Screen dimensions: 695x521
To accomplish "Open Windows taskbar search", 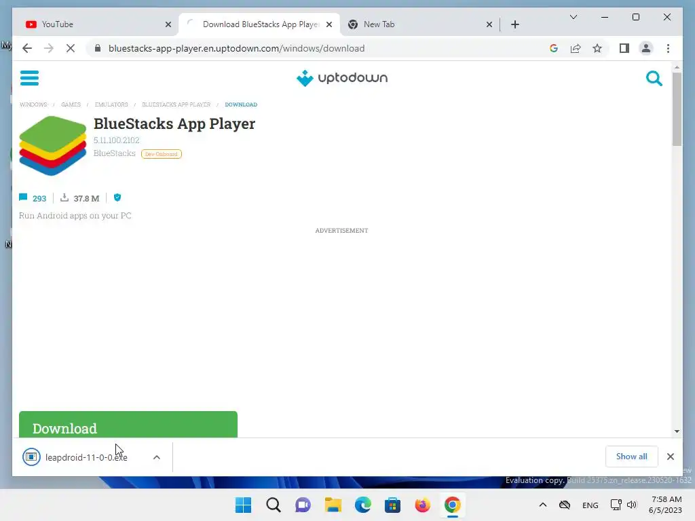I will click(274, 505).
